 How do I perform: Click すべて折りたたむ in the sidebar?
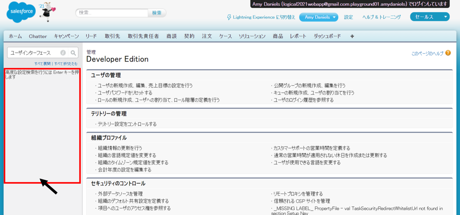click(x=66, y=64)
